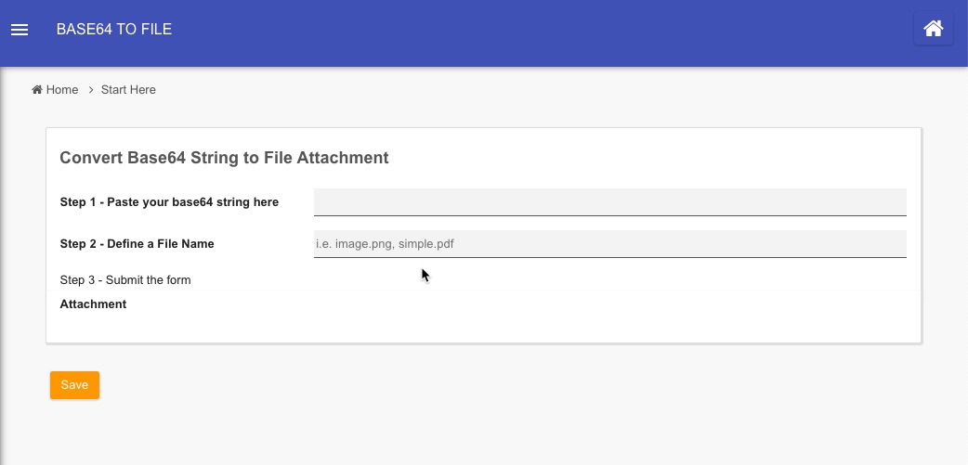Open the hamburger navigation menu

pyautogui.click(x=20, y=30)
